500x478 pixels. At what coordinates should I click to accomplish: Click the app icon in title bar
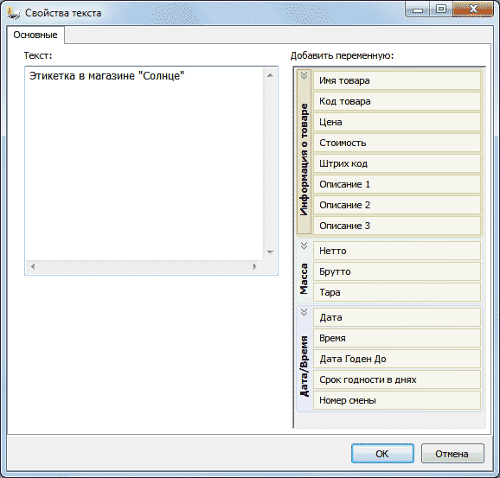coord(14,13)
